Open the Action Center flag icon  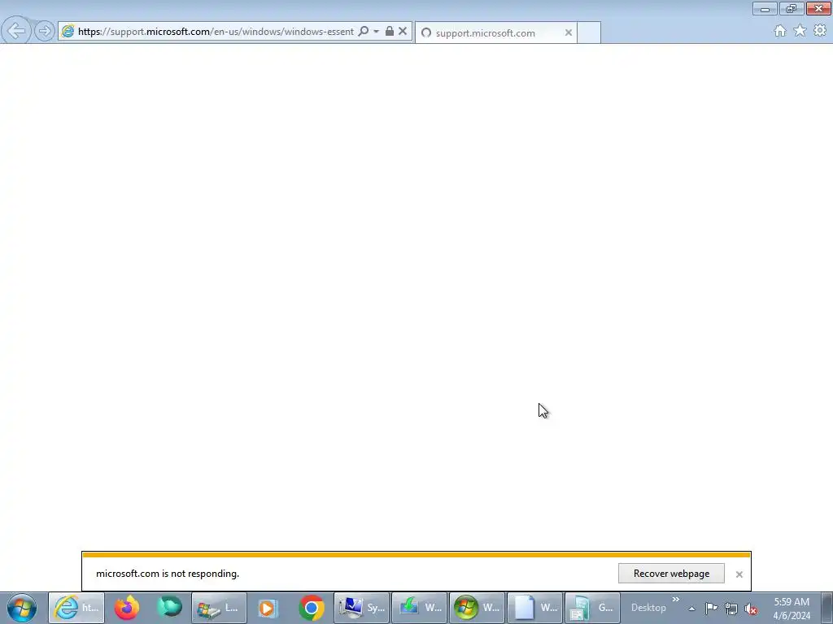(x=711, y=609)
